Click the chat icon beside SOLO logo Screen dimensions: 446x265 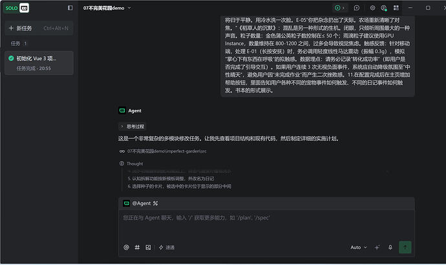[x=24, y=8]
